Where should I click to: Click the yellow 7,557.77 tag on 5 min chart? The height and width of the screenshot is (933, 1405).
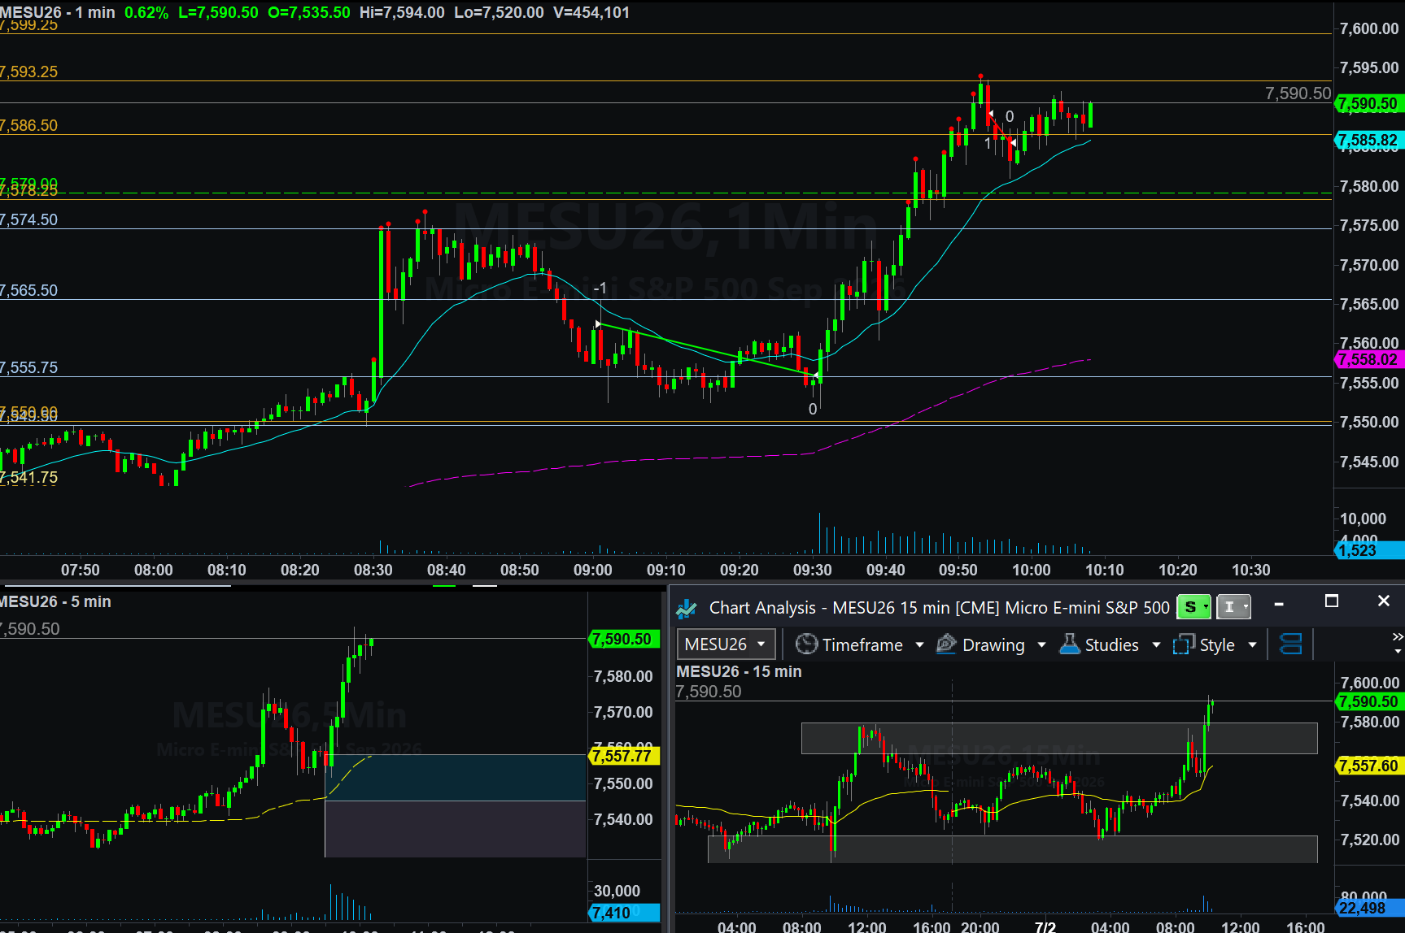(622, 756)
